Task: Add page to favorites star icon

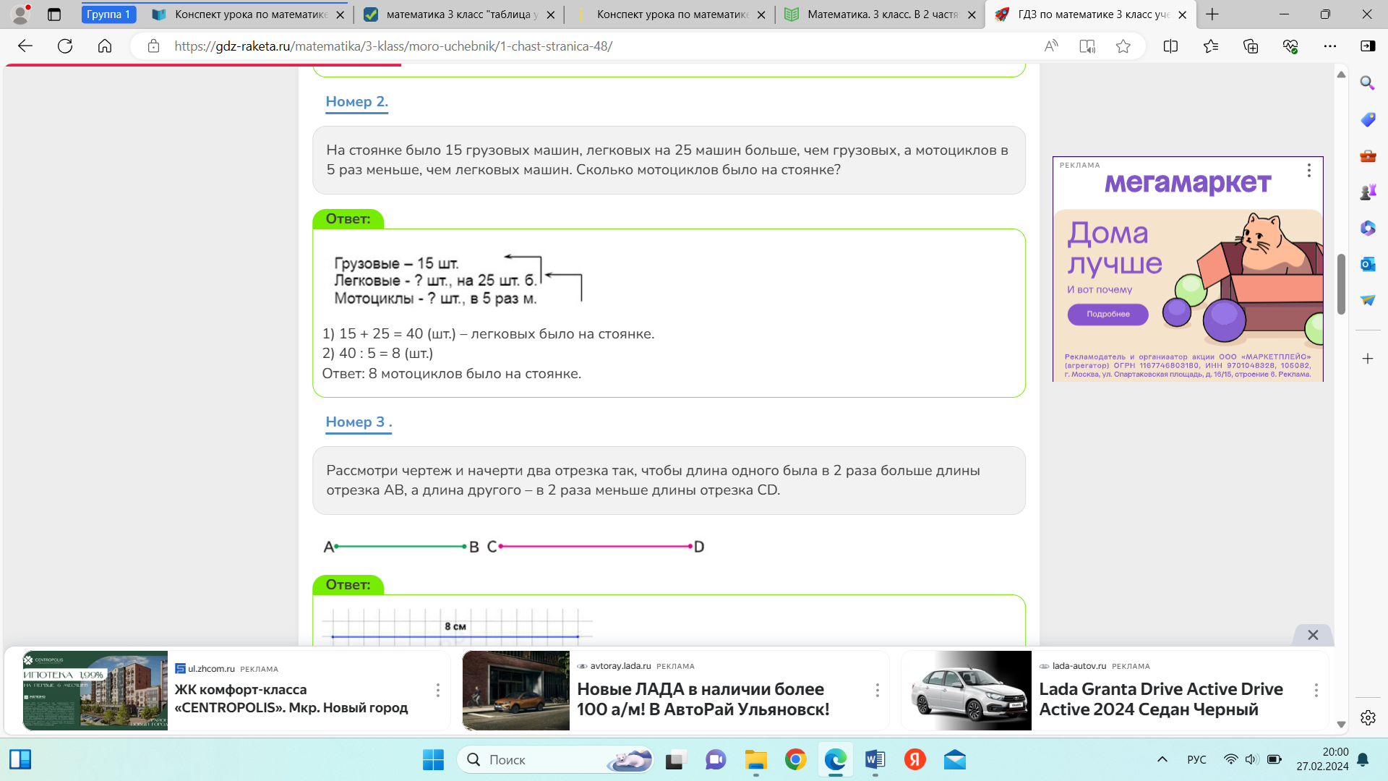Action: pyautogui.click(x=1123, y=46)
